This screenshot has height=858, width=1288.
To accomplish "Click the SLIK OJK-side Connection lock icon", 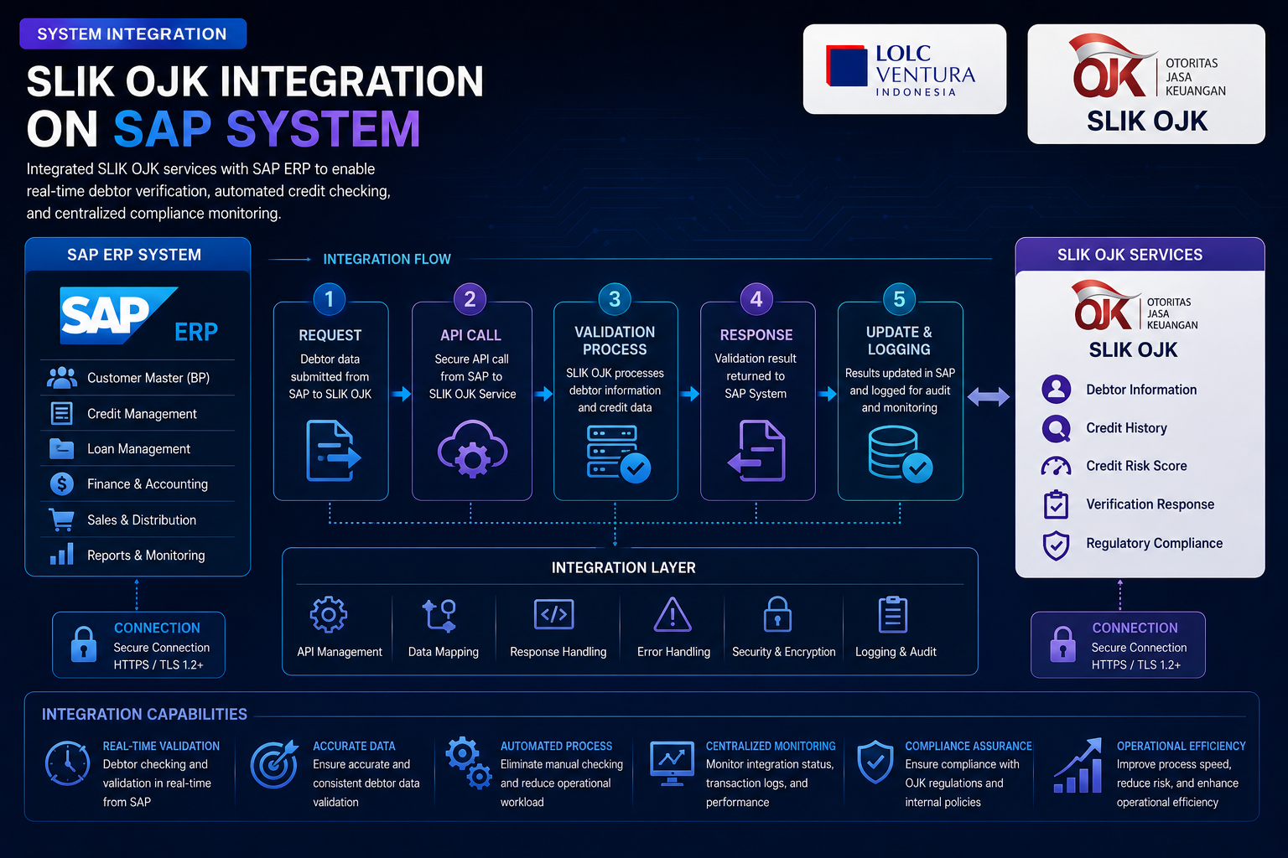I will click(1062, 644).
